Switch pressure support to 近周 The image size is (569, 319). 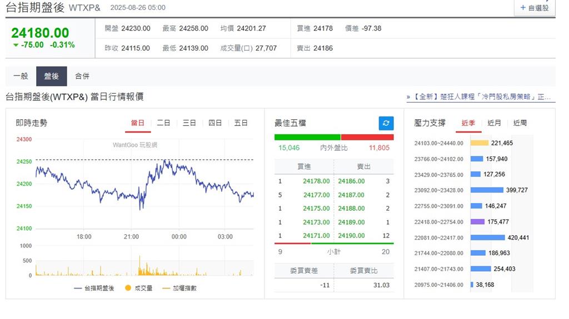(520, 123)
